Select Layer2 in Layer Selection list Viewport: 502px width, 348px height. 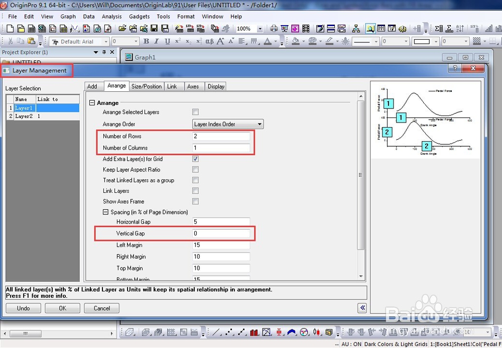pos(43,116)
